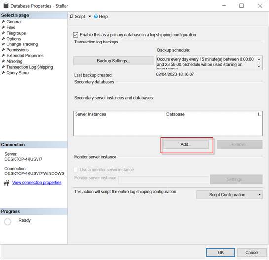Expand the Script dropdown arrow
Image resolution: width=269 pixels, height=260 pixels.
point(90,16)
